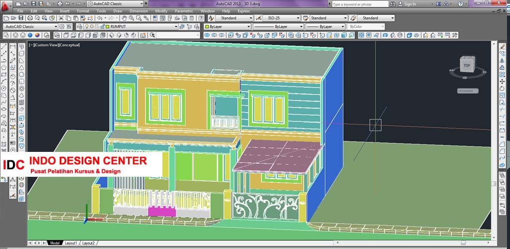Click the green RUMPUT layer color swatch
This screenshot has height=249, width=510.
tap(107, 27)
